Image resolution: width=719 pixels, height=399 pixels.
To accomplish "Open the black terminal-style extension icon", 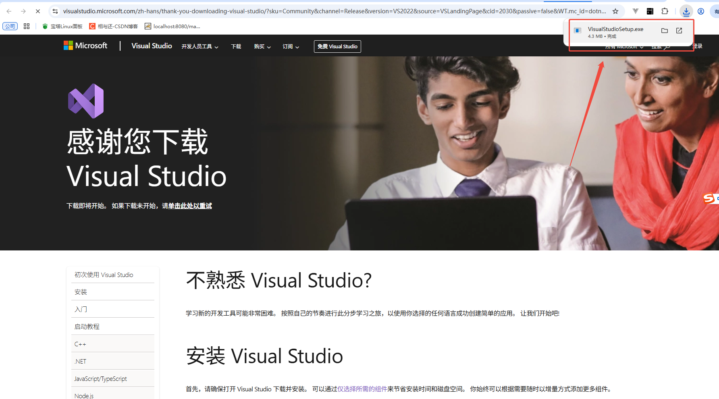I will pos(650,11).
